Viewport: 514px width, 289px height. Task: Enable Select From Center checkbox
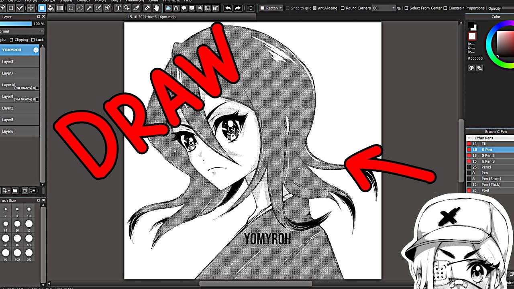[x=406, y=8]
